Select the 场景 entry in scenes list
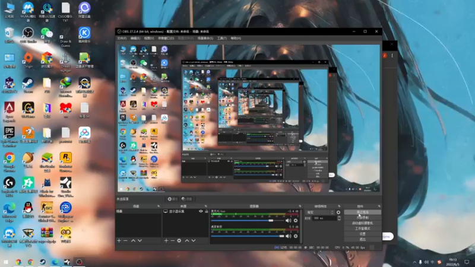 [138, 211]
